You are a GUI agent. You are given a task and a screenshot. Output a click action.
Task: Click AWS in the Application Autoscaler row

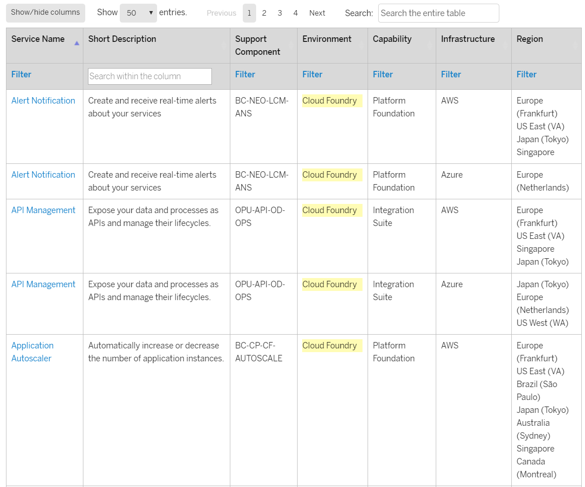pyautogui.click(x=450, y=345)
